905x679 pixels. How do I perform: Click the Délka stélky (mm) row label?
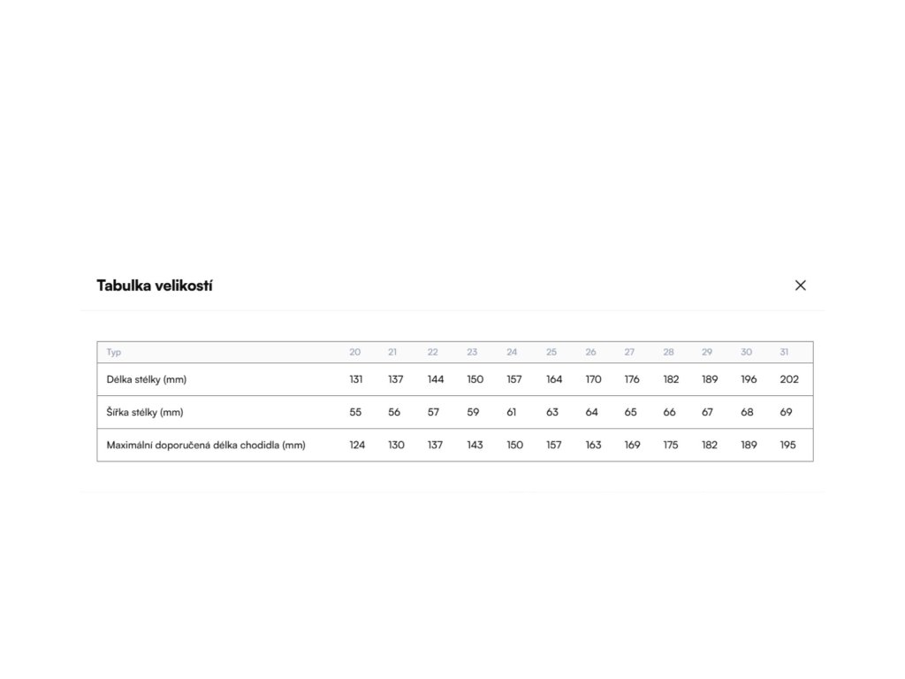pyautogui.click(x=147, y=379)
